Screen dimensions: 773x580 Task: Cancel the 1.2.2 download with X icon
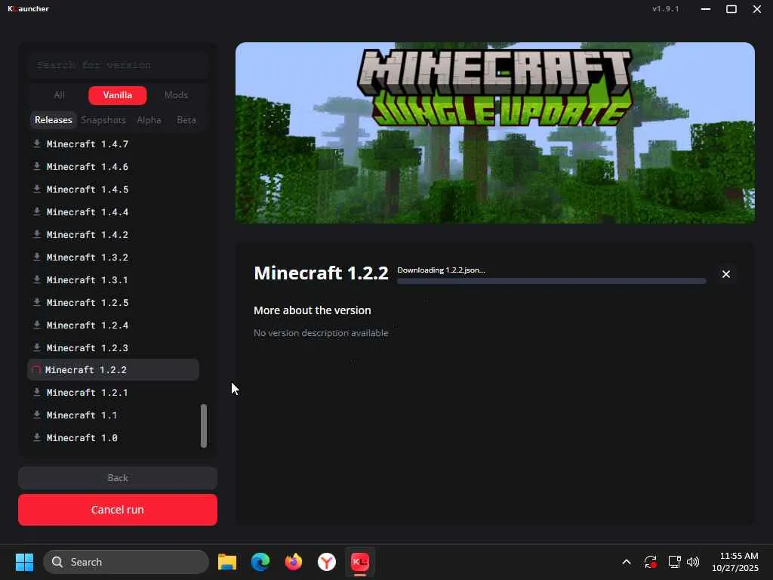coord(725,274)
